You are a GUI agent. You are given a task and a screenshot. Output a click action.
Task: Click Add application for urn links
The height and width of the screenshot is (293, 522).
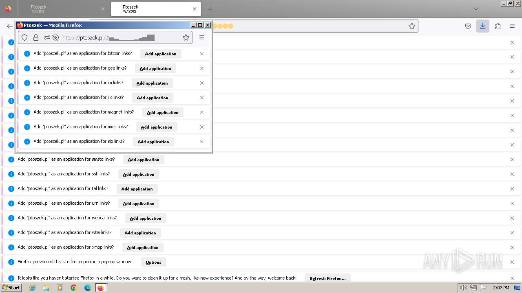point(139,203)
